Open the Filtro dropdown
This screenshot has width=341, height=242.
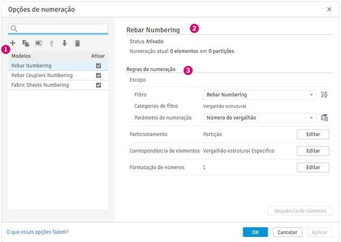click(259, 95)
